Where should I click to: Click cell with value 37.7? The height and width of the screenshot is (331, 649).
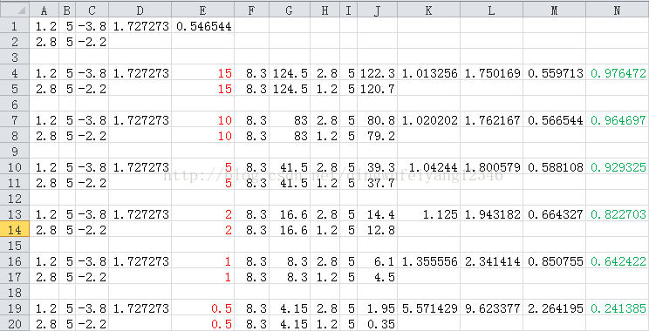pos(377,183)
